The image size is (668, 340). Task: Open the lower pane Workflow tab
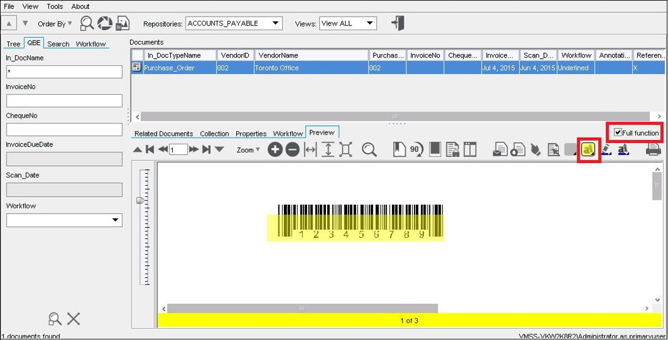click(288, 134)
